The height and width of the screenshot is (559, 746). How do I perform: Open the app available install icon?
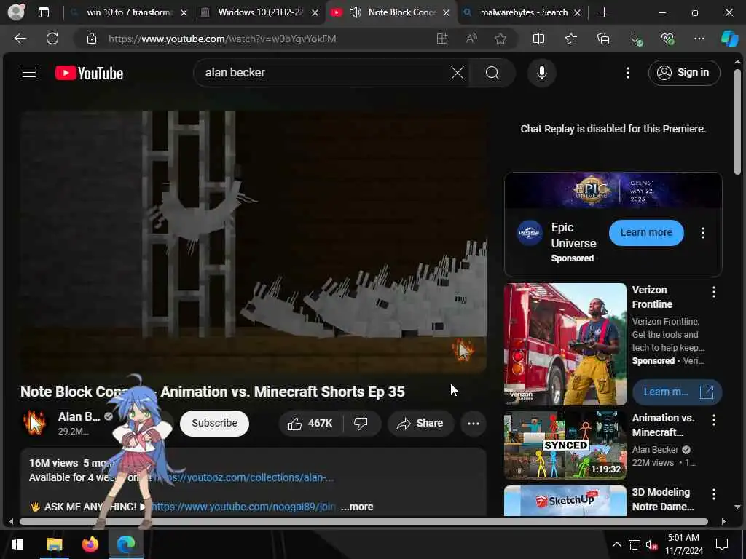pos(442,39)
